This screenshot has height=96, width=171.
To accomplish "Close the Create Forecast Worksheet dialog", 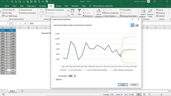I will [138, 19].
